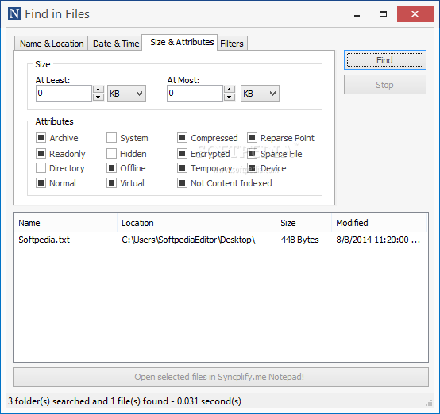
Task: Toggle the Device attribute checkbox
Action: 252,168
